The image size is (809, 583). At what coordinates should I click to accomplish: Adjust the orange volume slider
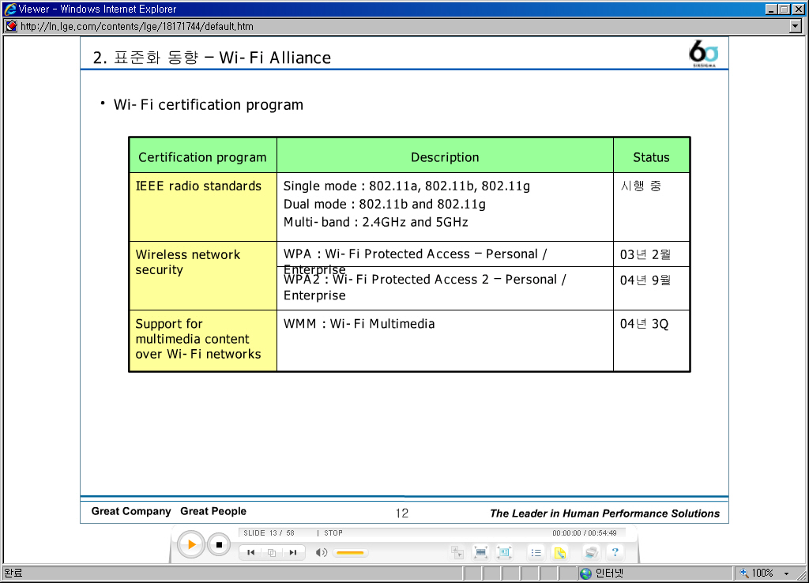coord(350,553)
